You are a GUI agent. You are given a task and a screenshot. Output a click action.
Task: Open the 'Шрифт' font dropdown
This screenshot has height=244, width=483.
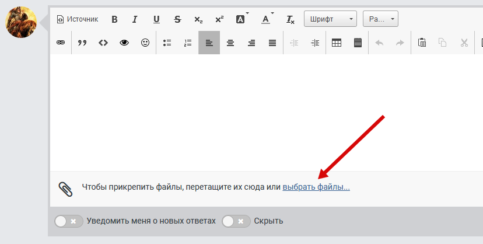330,19
